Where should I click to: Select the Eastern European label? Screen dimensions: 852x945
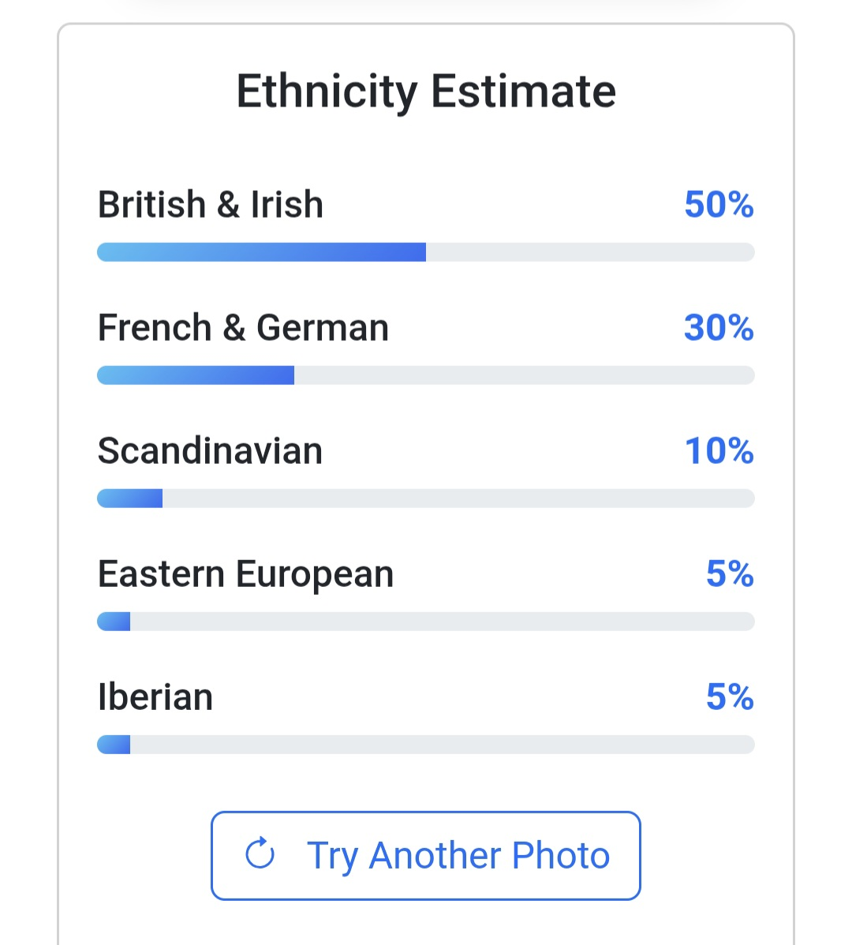click(245, 574)
